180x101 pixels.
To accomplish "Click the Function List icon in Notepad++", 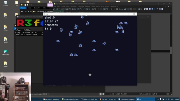I will coord(122,9).
